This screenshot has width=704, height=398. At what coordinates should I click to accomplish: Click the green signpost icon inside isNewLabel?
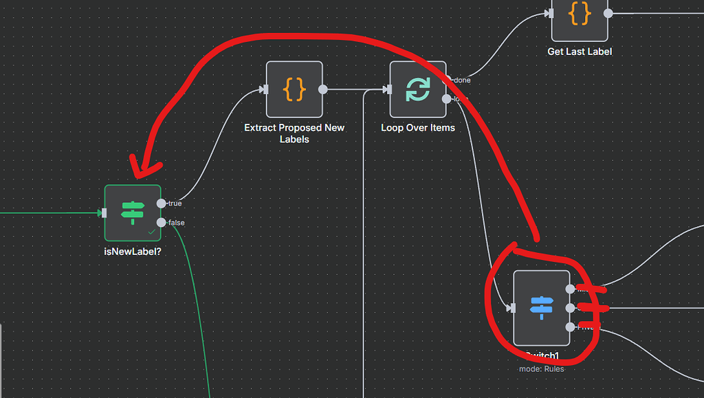point(132,212)
